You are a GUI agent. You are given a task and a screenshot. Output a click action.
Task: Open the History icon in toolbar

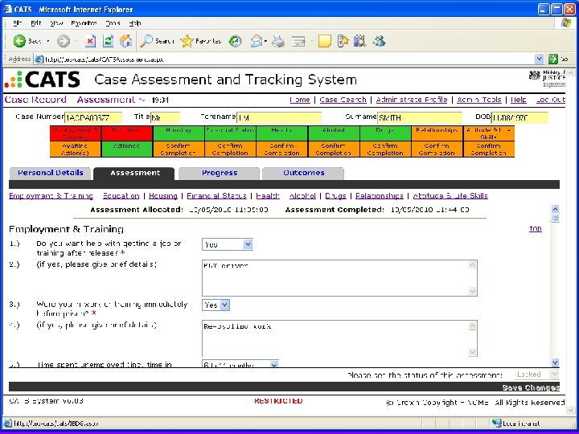pos(235,41)
